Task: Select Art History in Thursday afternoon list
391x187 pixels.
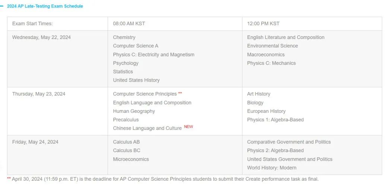Action: pos(258,94)
